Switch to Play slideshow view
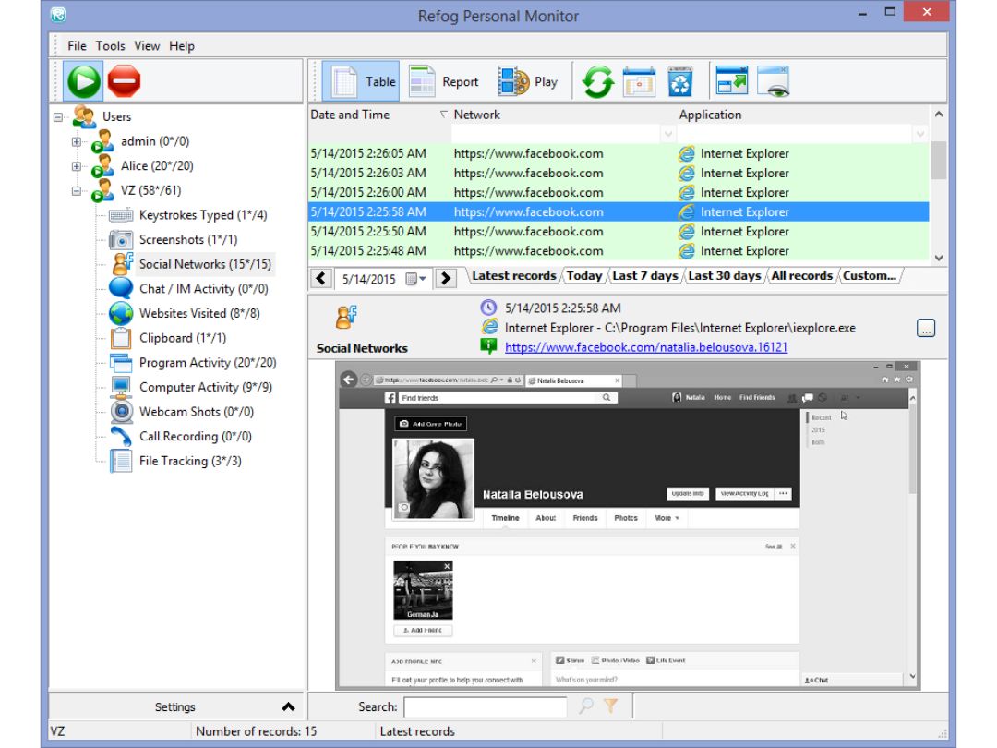 [x=528, y=81]
